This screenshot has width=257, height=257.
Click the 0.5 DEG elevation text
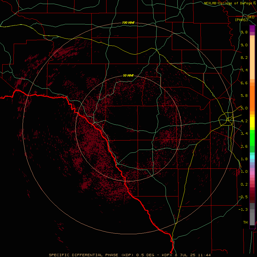click(x=145, y=255)
